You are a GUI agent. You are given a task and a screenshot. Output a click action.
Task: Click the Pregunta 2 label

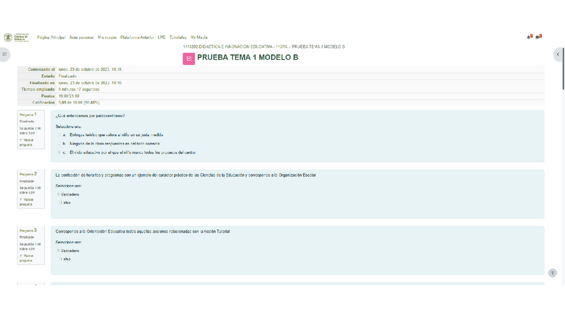(x=28, y=174)
